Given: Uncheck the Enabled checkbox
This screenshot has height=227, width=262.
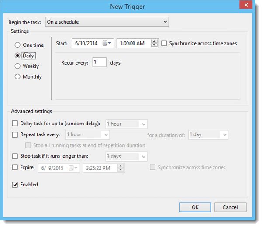Looking at the screenshot, I should pos(15,185).
